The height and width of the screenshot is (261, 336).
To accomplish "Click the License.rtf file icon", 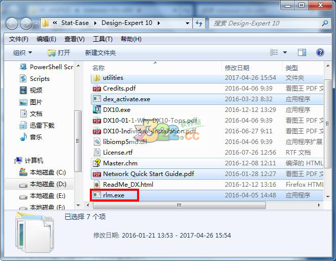I will pyautogui.click(x=97, y=153).
